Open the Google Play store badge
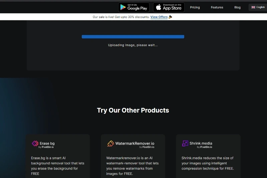267x178 pixels. (134, 7)
